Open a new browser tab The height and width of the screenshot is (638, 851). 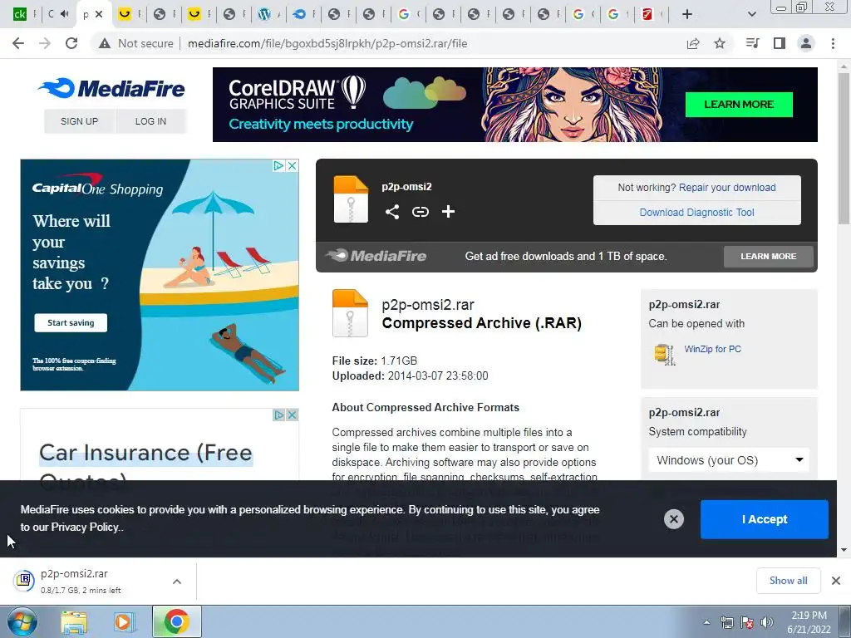(687, 15)
